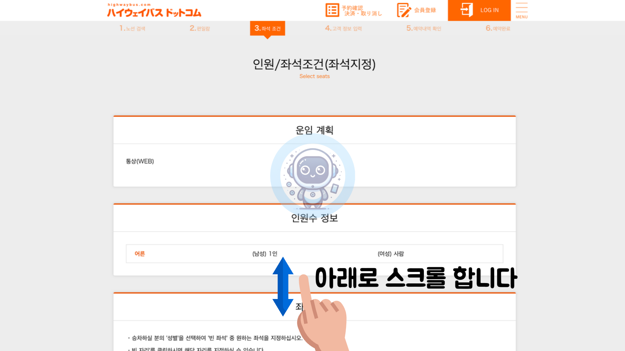Open the 予約確認・決済・取り消し reservation check icon
This screenshot has height=351, width=625.
coord(332,10)
